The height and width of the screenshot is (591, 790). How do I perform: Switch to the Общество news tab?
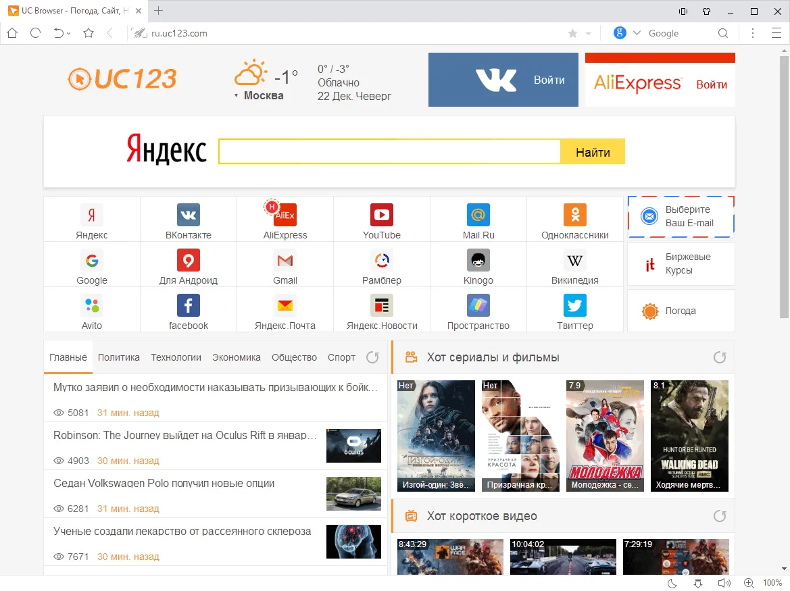click(294, 357)
